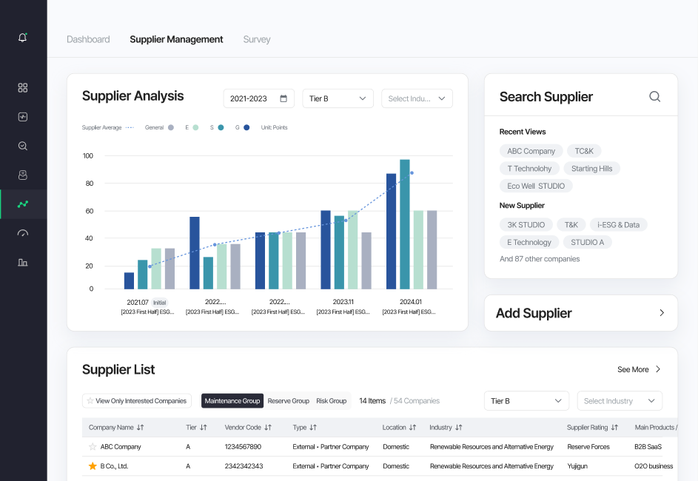This screenshot has height=481, width=698.
Task: Open new supplier i-ESG & Data chip
Action: coord(618,225)
